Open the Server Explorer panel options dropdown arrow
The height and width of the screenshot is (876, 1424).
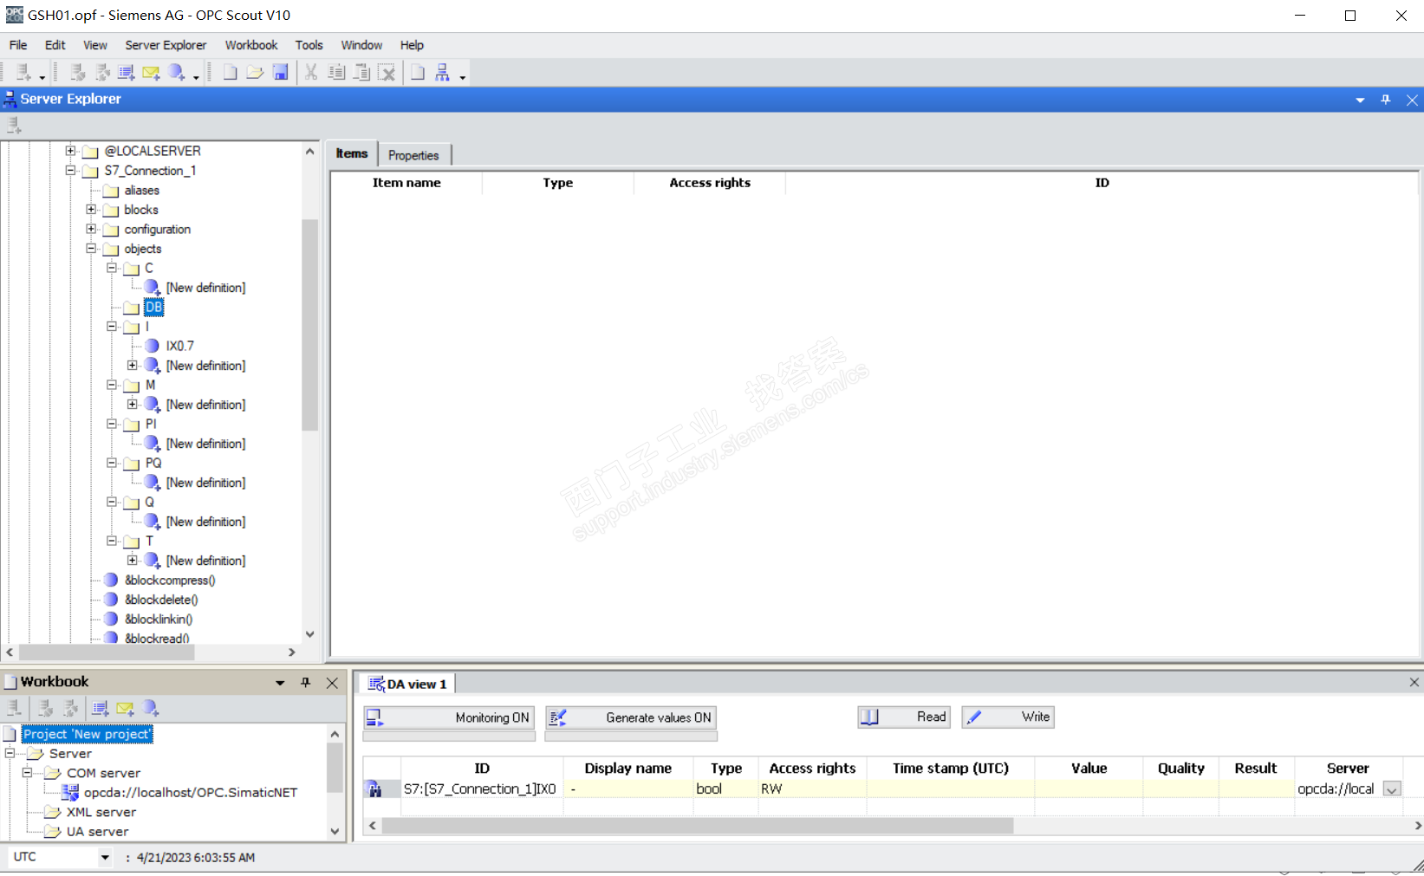point(1360,100)
